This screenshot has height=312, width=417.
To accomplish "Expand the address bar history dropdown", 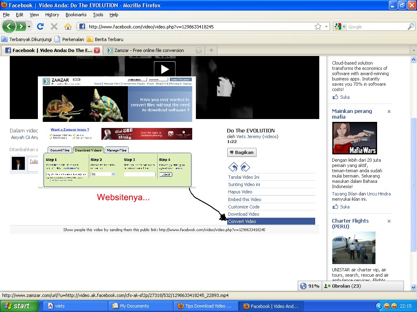I will (326, 26).
